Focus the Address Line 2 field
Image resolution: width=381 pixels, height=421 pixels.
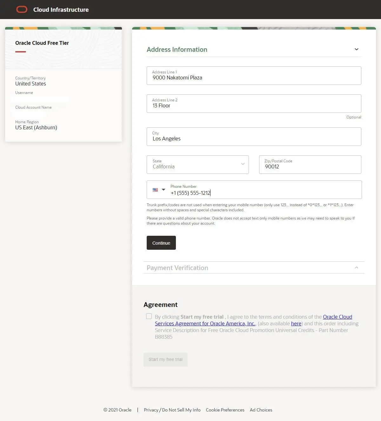coord(254,104)
